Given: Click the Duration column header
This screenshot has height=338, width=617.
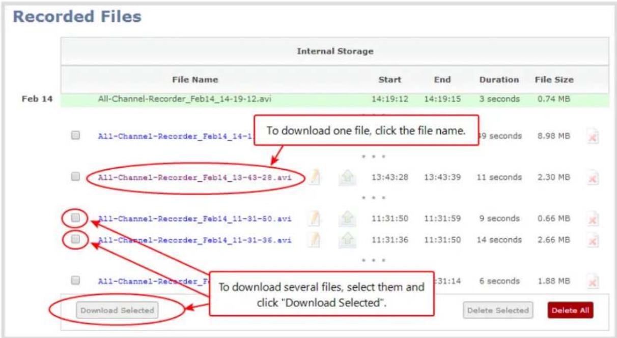Looking at the screenshot, I should [499, 80].
